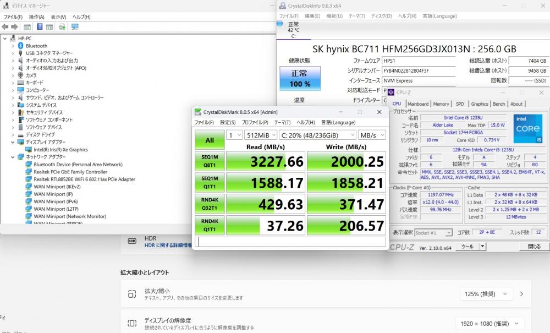Image resolution: width=550 pixels, height=333 pixels.
Task: Select the C: drive tab in CrystalDiskInfo
Action: pos(293,30)
